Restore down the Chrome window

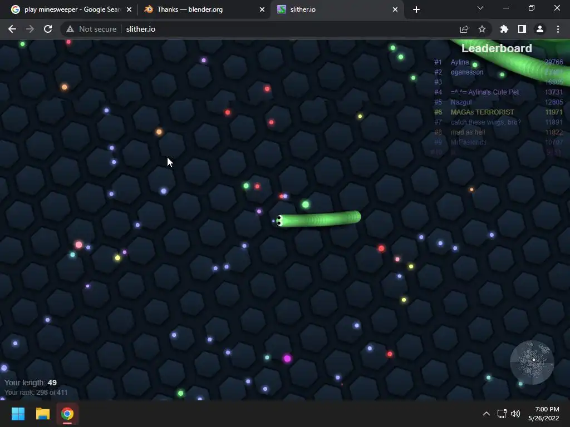[x=532, y=8]
